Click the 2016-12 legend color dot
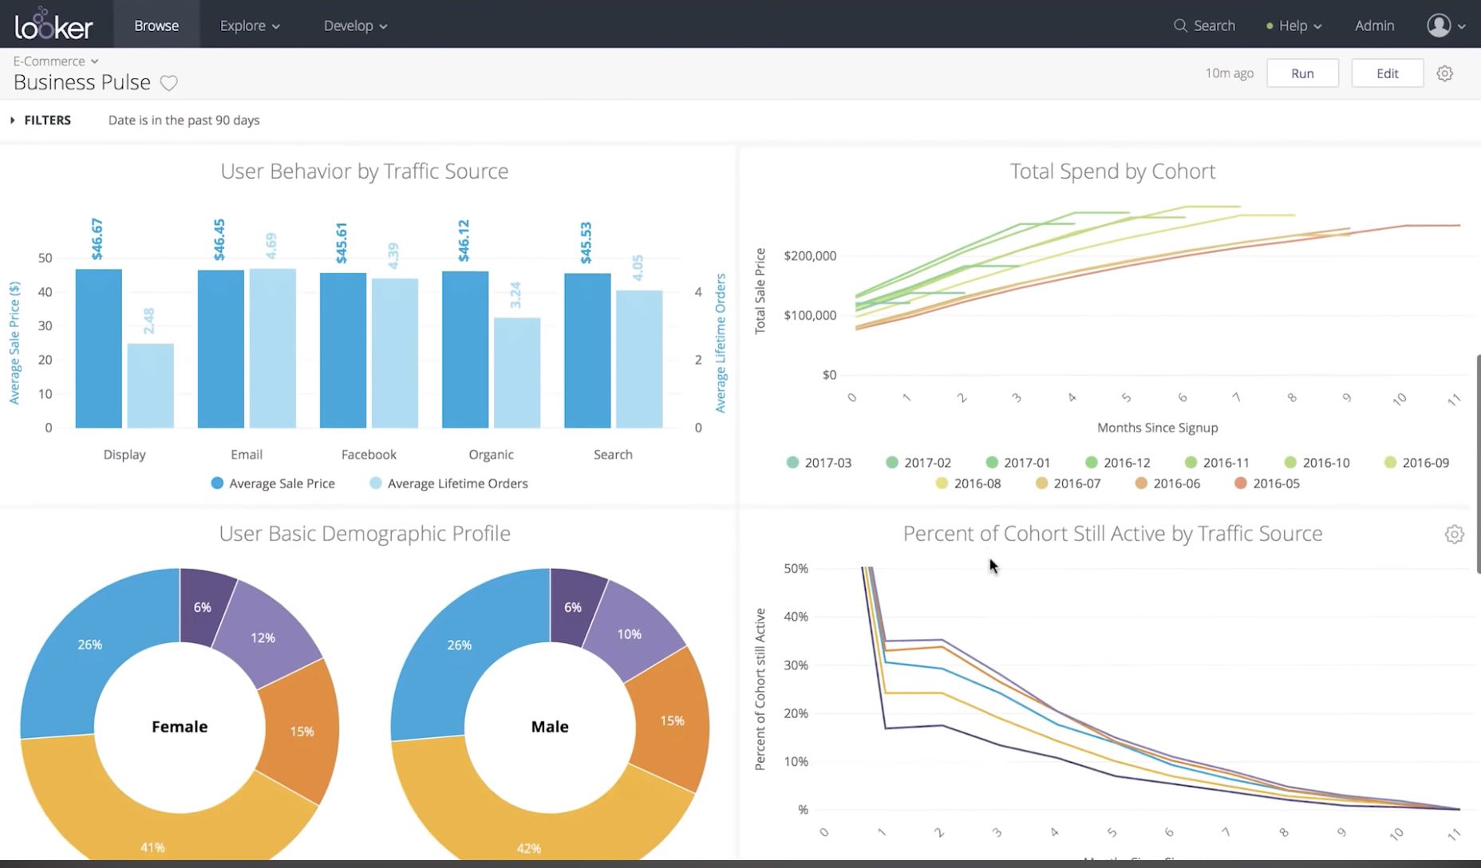1481x868 pixels. (1092, 463)
